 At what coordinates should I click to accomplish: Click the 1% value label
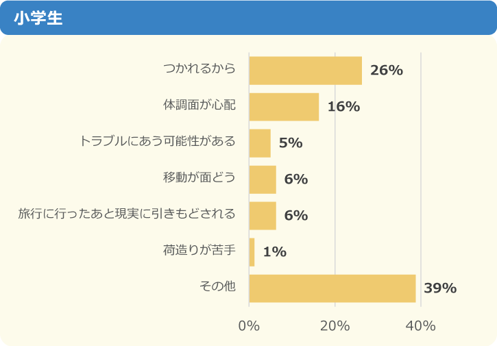274,252
